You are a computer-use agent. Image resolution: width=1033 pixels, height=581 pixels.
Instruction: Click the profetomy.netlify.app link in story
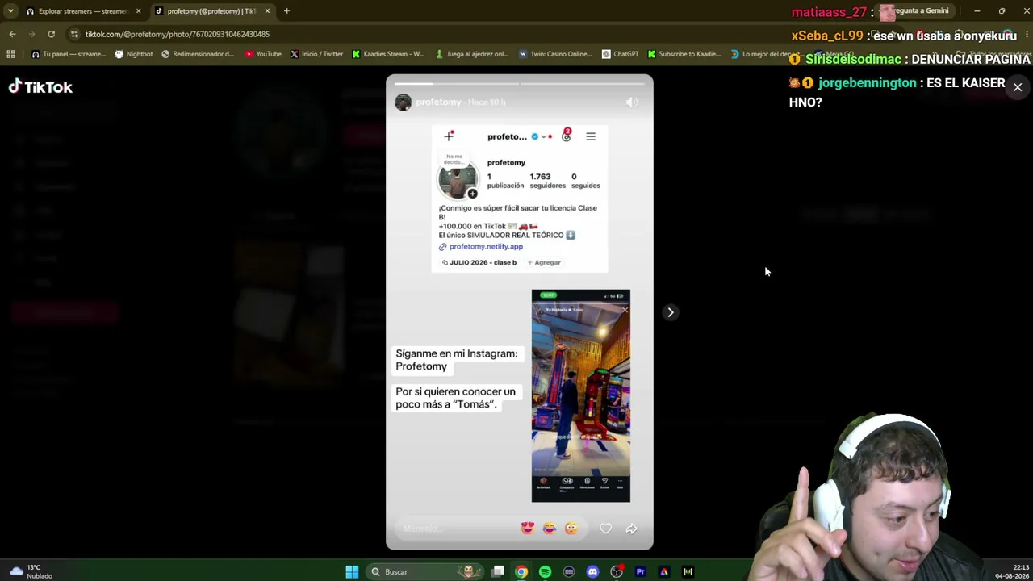coord(486,247)
